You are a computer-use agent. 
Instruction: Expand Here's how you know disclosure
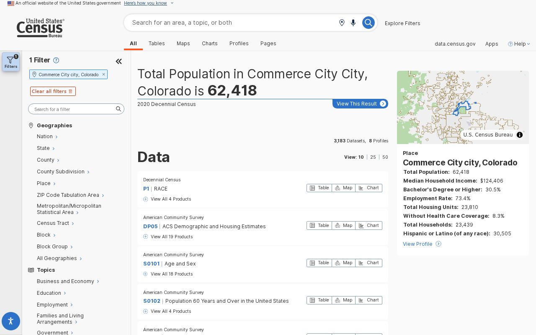point(149,3)
